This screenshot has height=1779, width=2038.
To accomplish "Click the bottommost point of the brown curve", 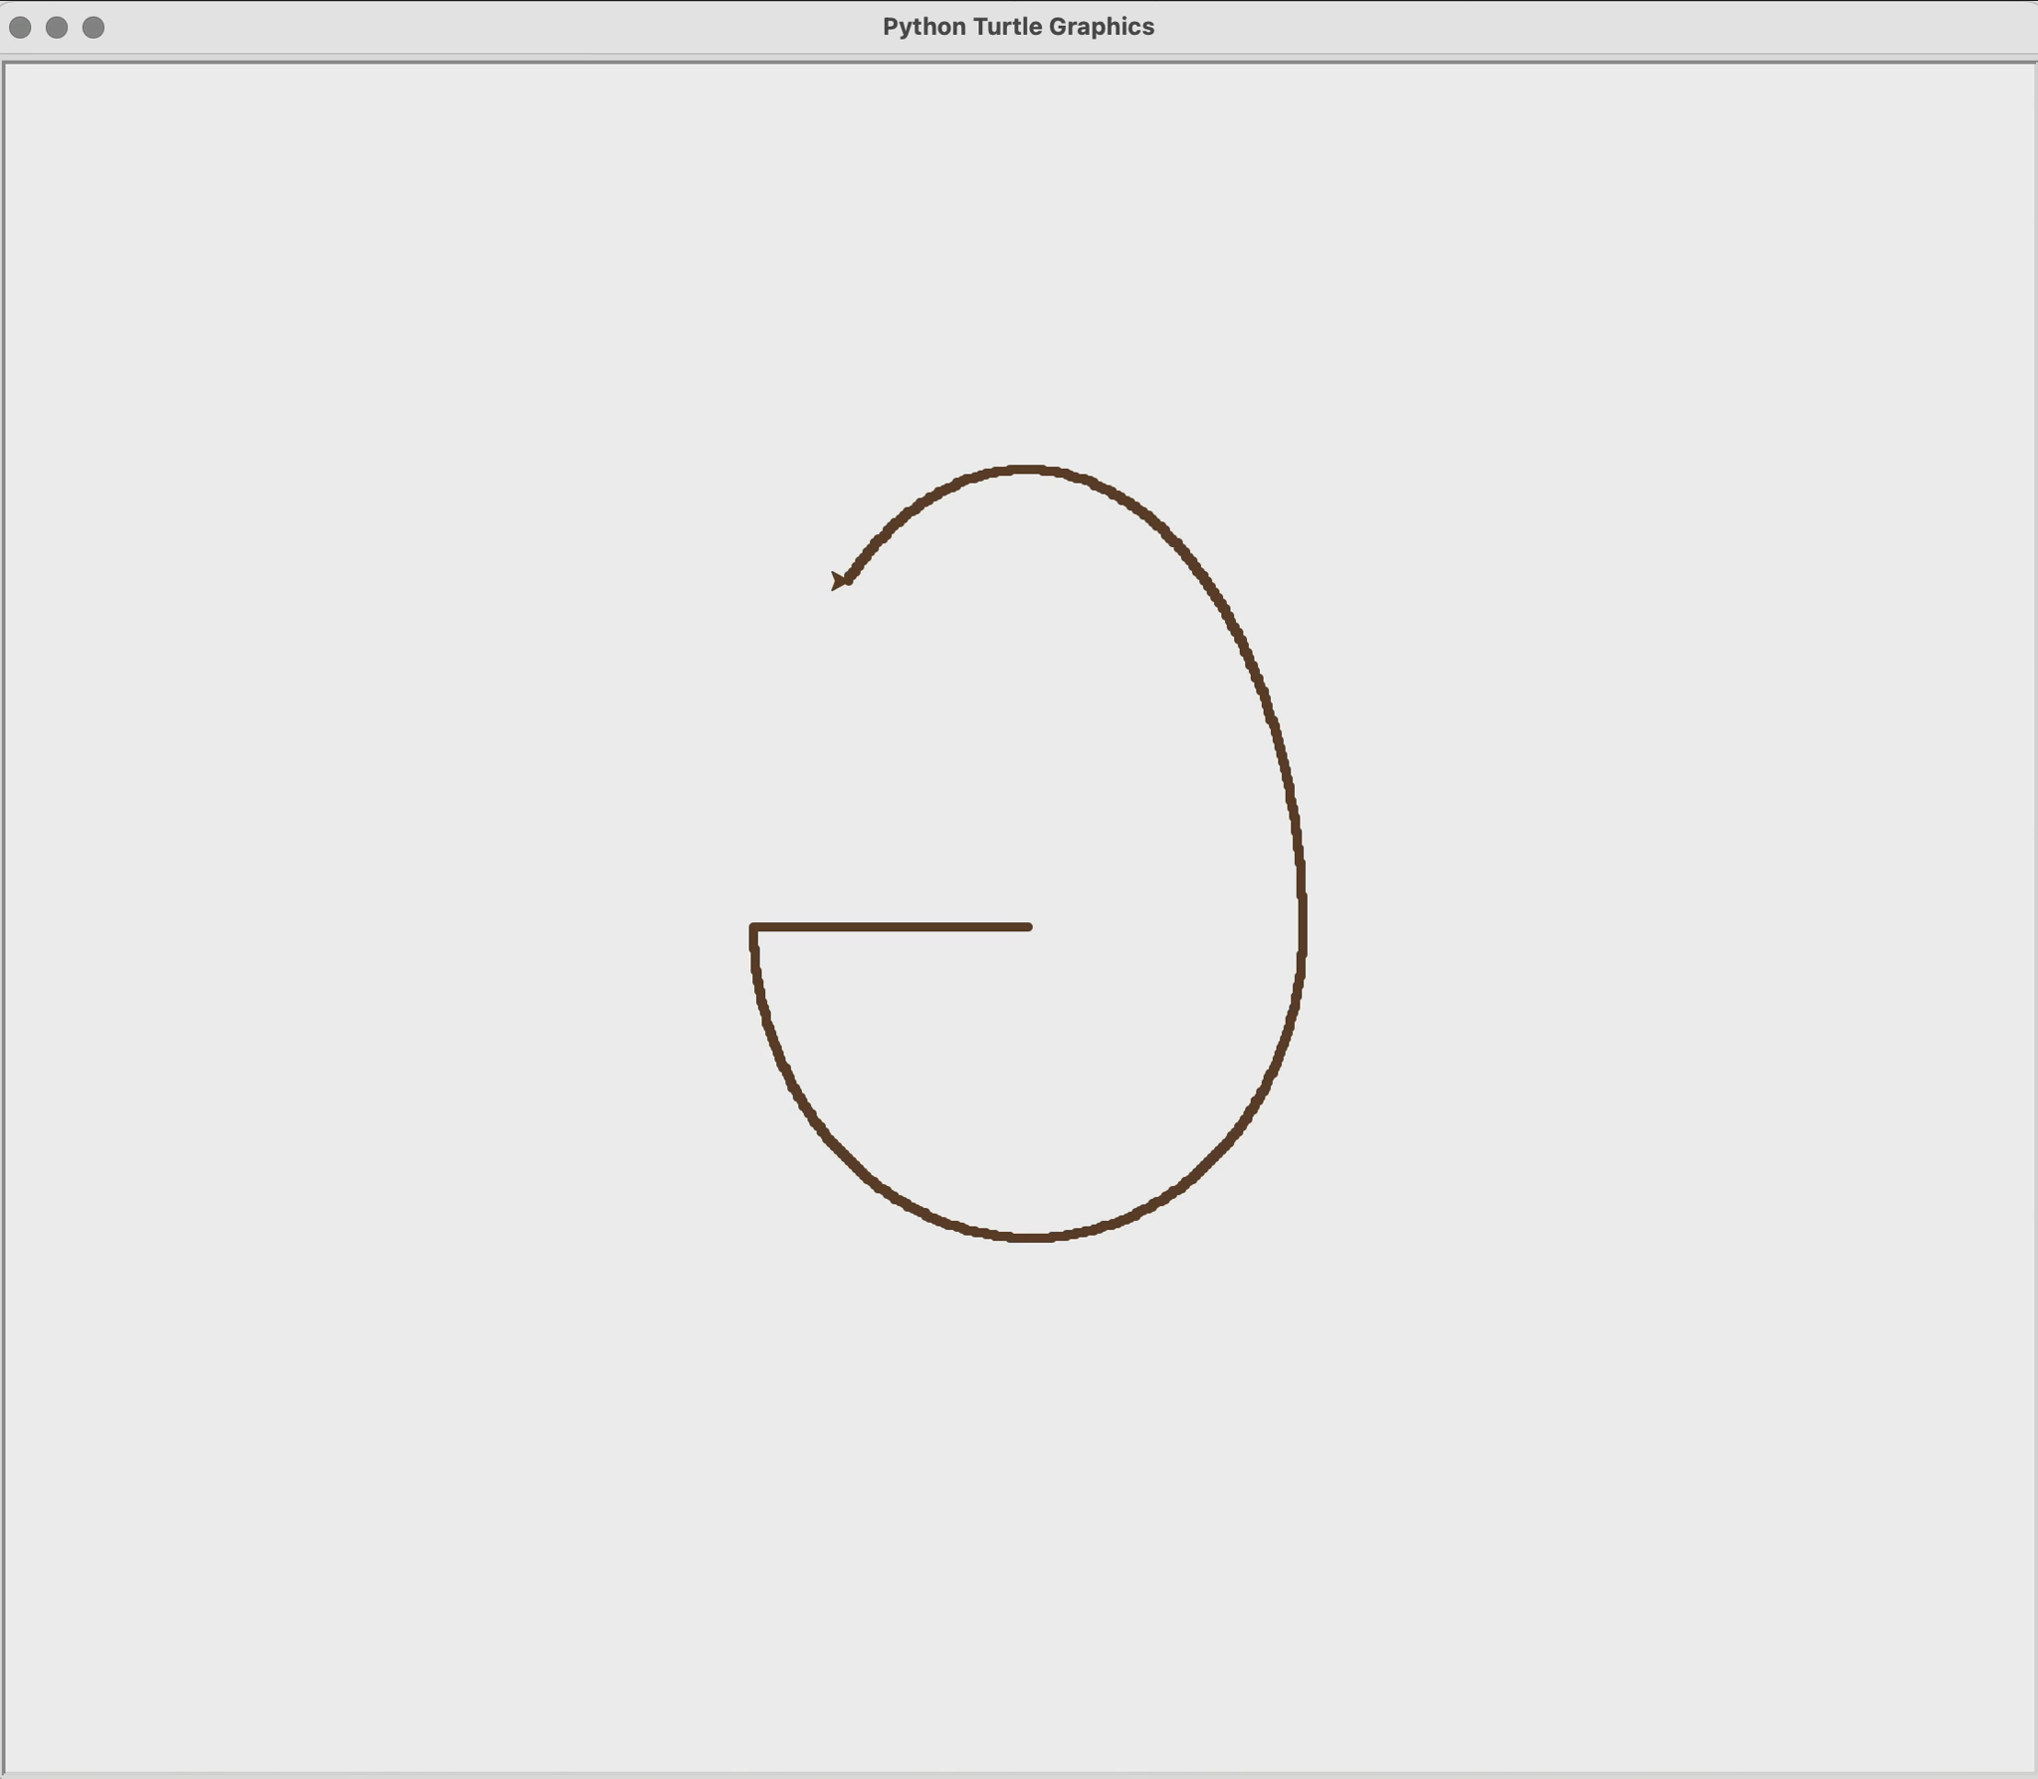I will pos(1030,1238).
